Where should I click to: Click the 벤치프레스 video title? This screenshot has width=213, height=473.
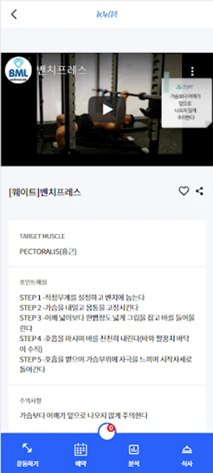coord(61,70)
